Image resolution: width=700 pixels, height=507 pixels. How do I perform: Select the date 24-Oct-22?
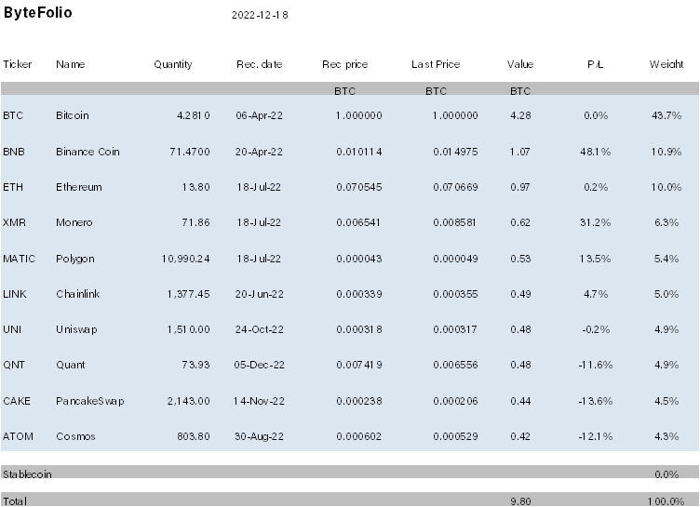tap(260, 329)
